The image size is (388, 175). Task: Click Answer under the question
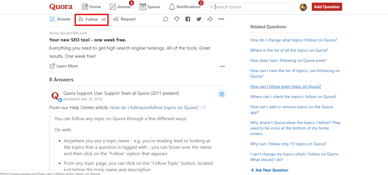tap(60, 19)
